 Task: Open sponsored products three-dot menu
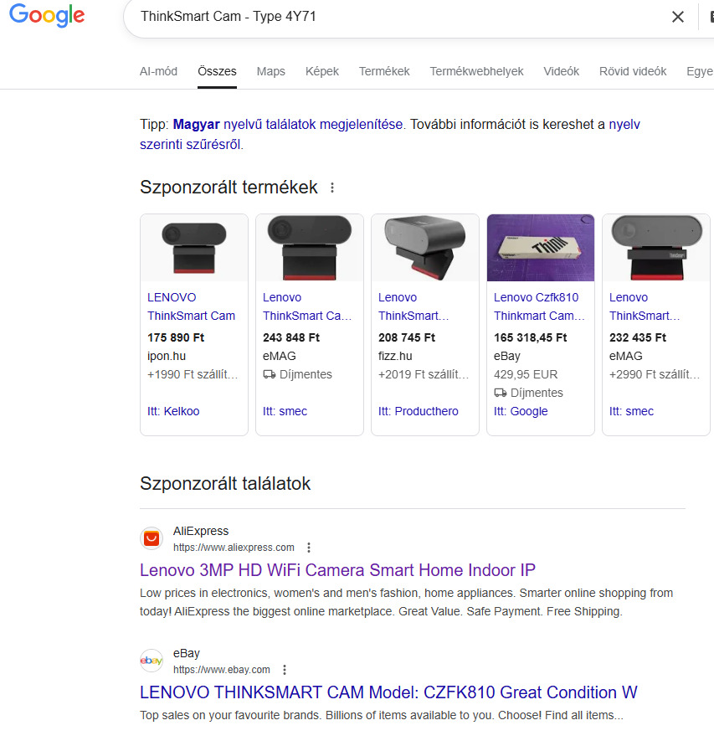(332, 188)
